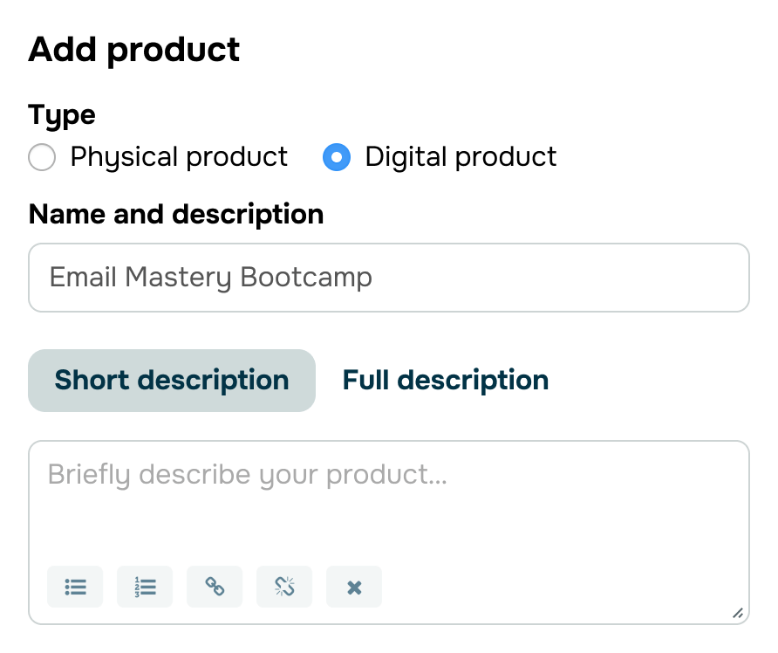Focus the short description text area

coord(389,533)
